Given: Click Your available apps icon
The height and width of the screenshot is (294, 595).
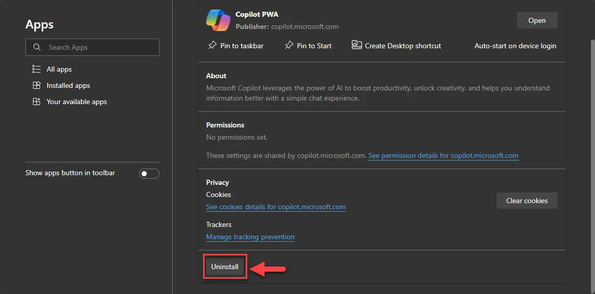Looking at the screenshot, I should (x=37, y=102).
